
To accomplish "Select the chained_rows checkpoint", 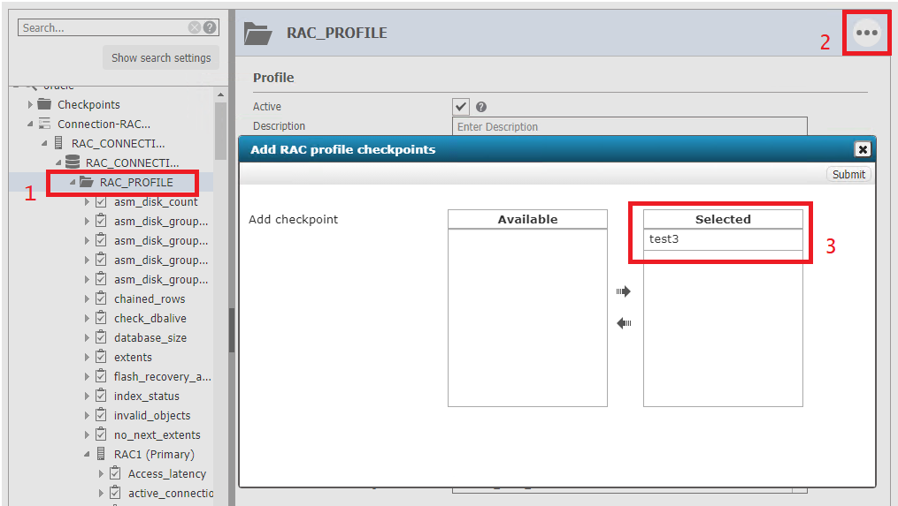I will pyautogui.click(x=150, y=299).
